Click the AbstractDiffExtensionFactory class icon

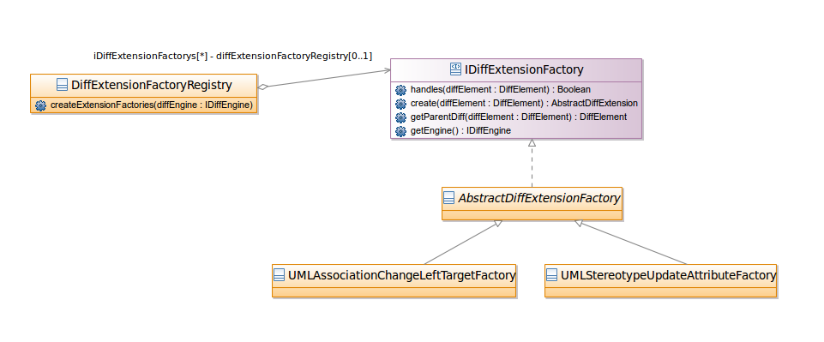(448, 197)
